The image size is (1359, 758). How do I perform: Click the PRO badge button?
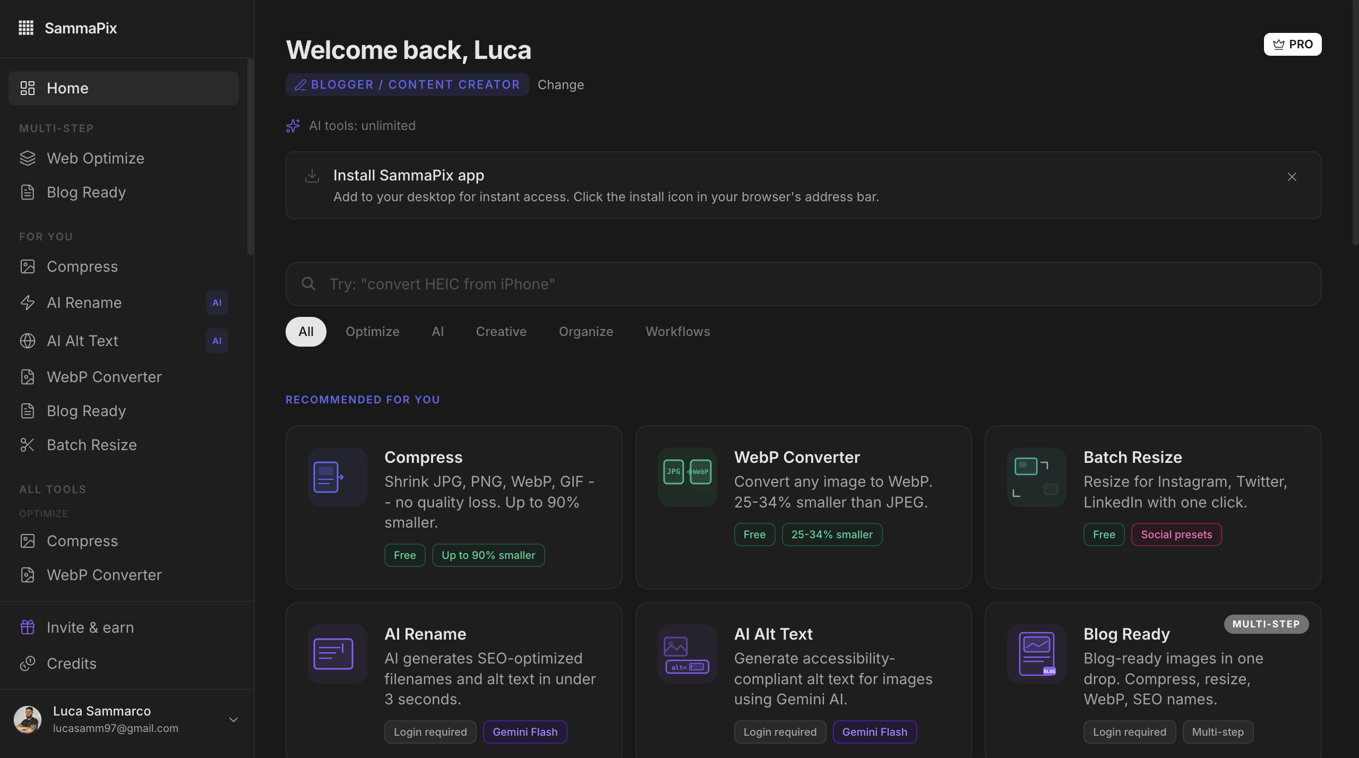point(1293,44)
